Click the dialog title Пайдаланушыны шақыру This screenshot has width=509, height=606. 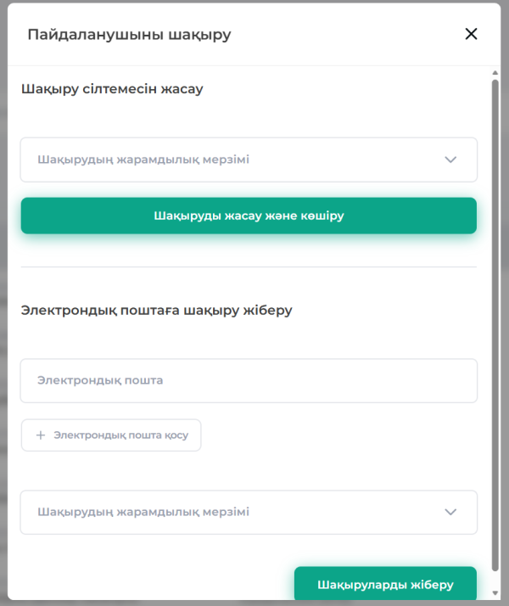click(x=130, y=35)
